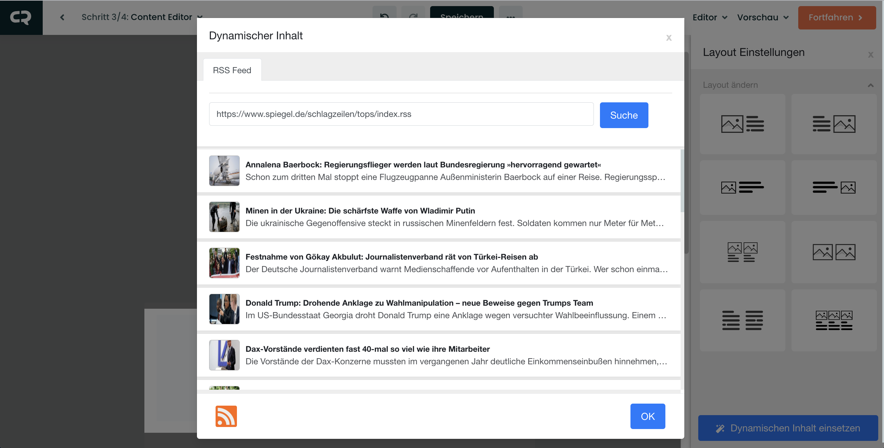
Task: Select the Festnahme von Gökay Akbulut article thumbnail
Action: [224, 263]
